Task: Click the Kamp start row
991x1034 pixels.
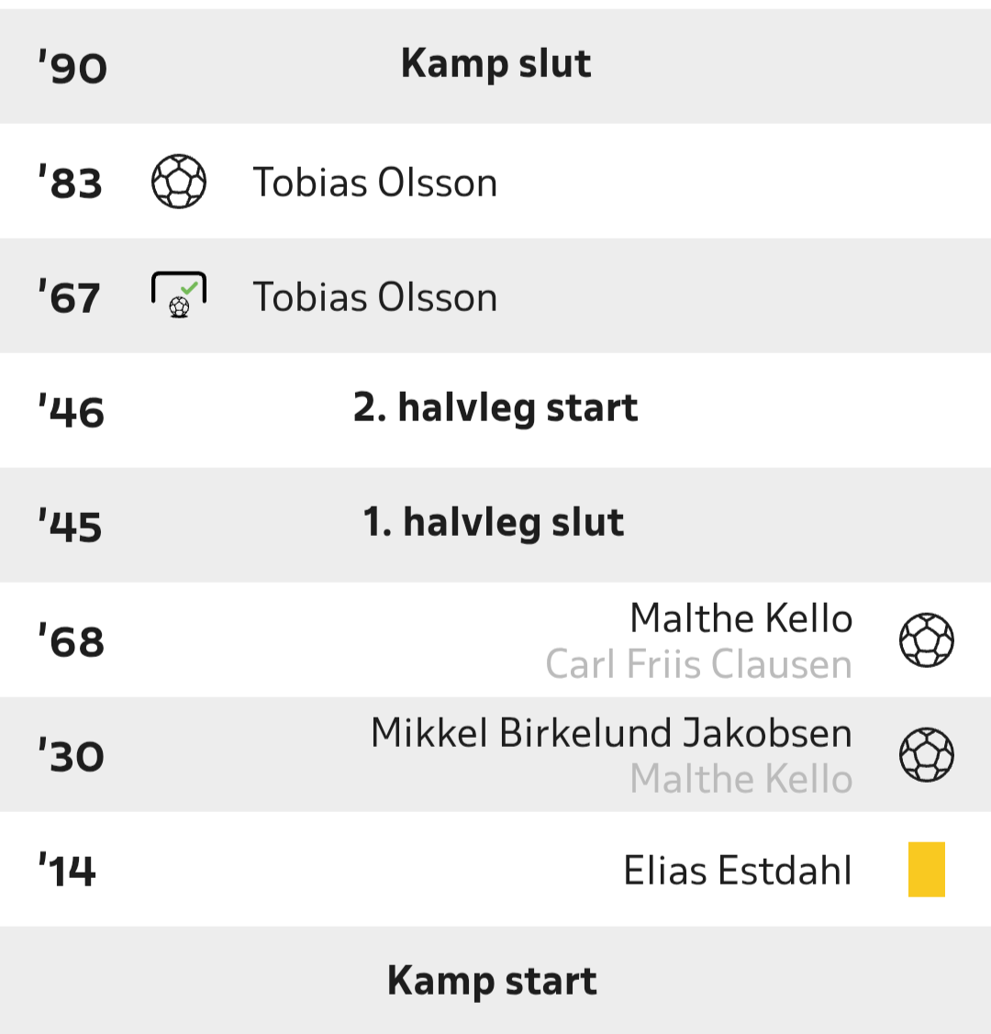Action: coord(492,981)
